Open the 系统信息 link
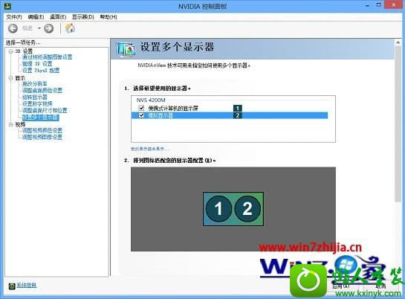Screen dimensions: 405x299 (27, 286)
